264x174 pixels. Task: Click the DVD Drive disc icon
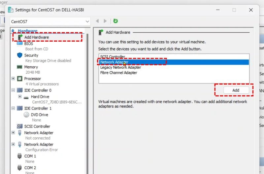tap(26, 115)
